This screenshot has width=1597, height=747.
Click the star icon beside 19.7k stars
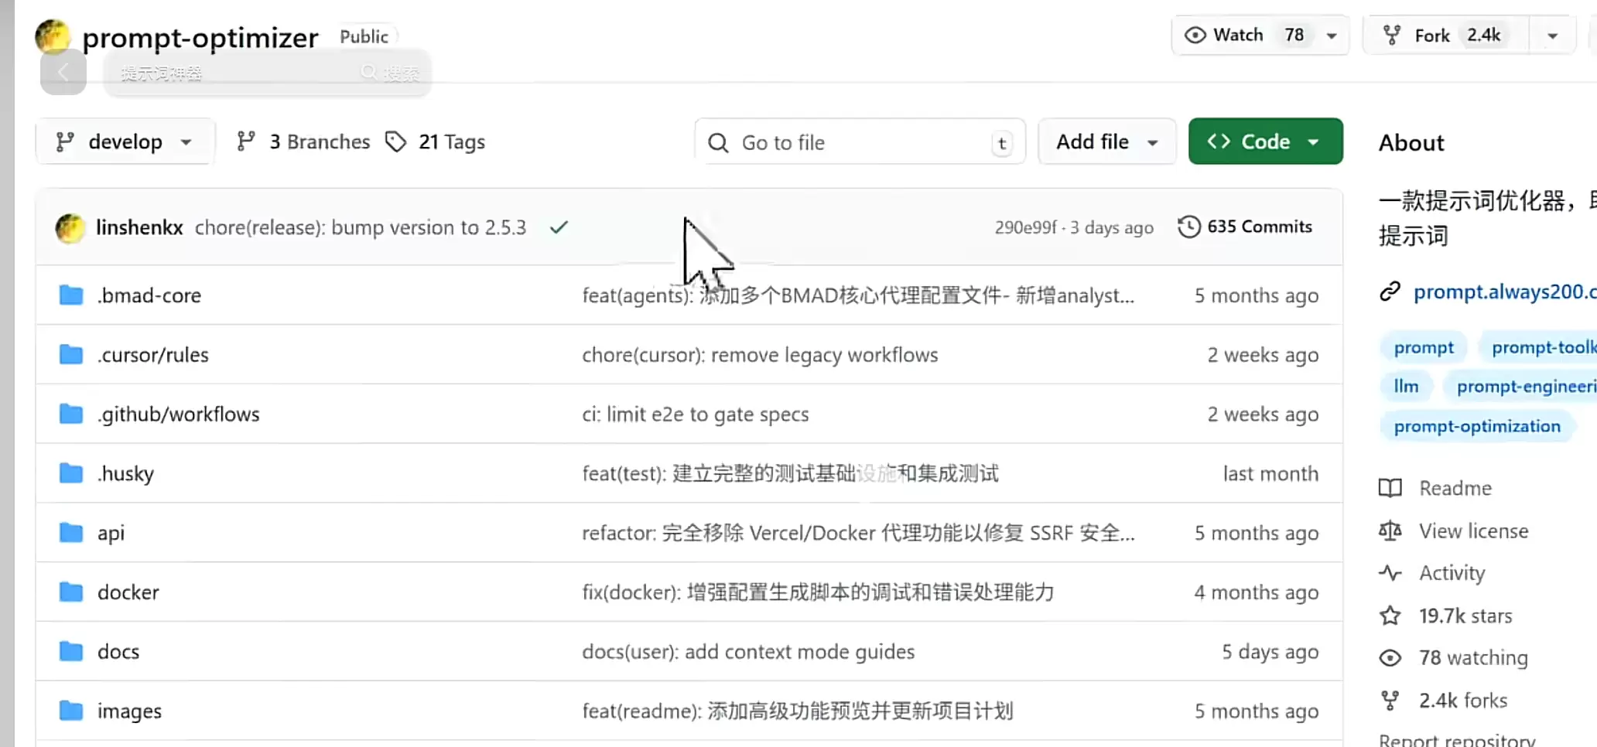(1390, 616)
